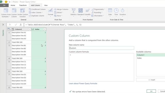Switch to the Home tab
165x93 pixels.
[13, 5]
